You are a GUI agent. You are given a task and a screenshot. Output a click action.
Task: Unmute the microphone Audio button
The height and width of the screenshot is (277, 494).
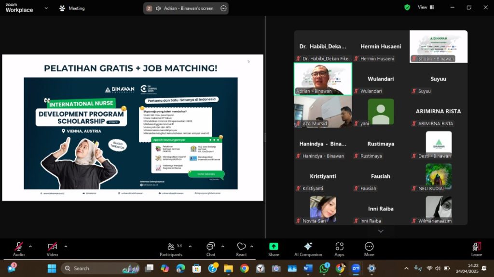(x=19, y=249)
